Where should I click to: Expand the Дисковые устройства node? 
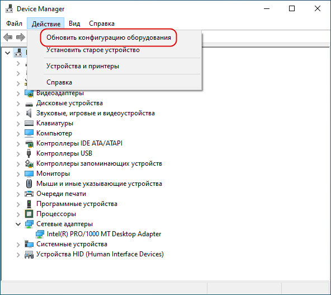click(x=18, y=104)
